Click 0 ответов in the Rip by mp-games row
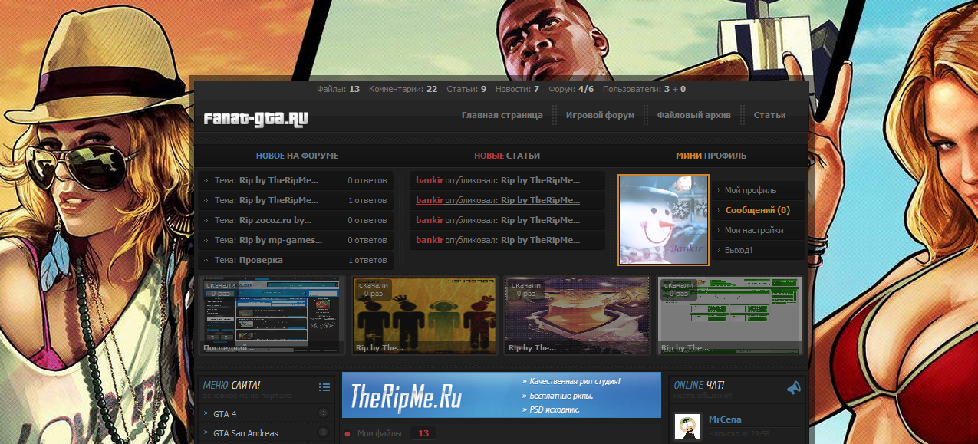Viewport: 978px width, 444px height. pos(367,240)
